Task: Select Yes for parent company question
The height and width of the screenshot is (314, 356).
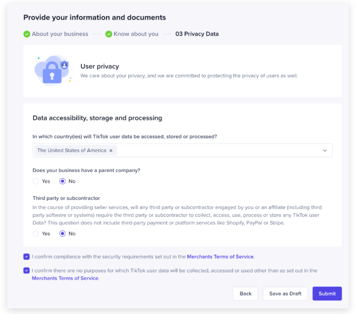Action: coord(36,181)
